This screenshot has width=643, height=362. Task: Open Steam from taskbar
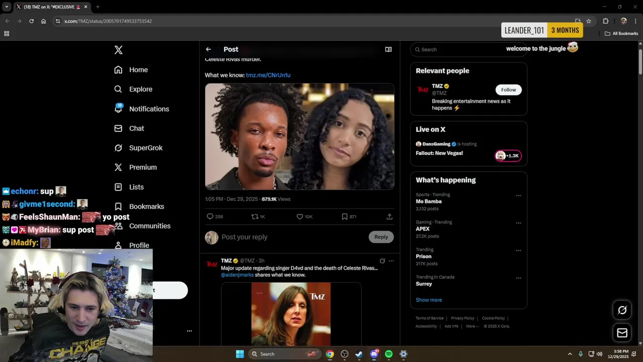[359, 354]
